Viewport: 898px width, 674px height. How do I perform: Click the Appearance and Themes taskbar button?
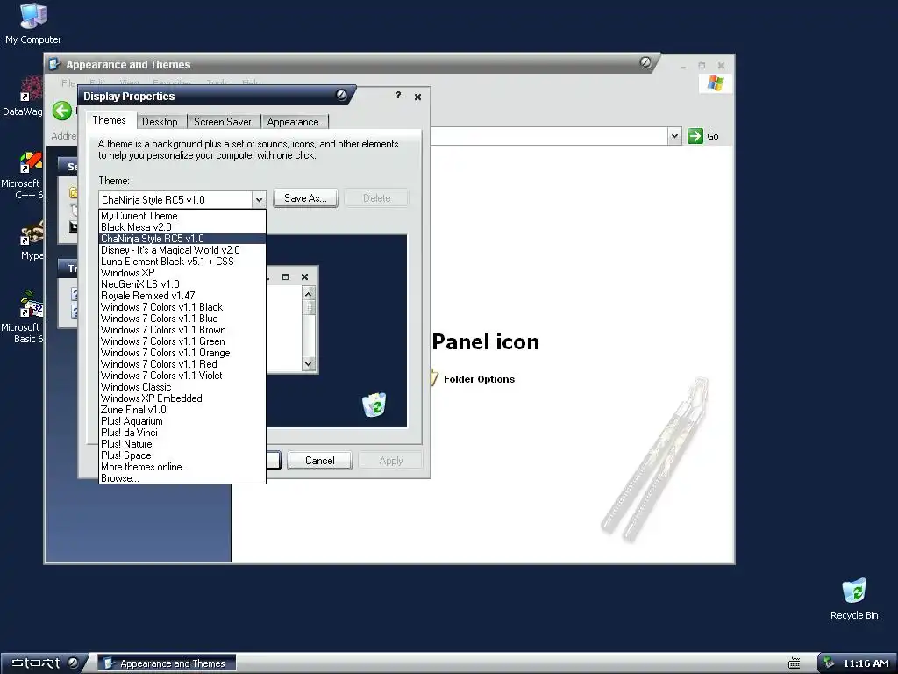(166, 663)
